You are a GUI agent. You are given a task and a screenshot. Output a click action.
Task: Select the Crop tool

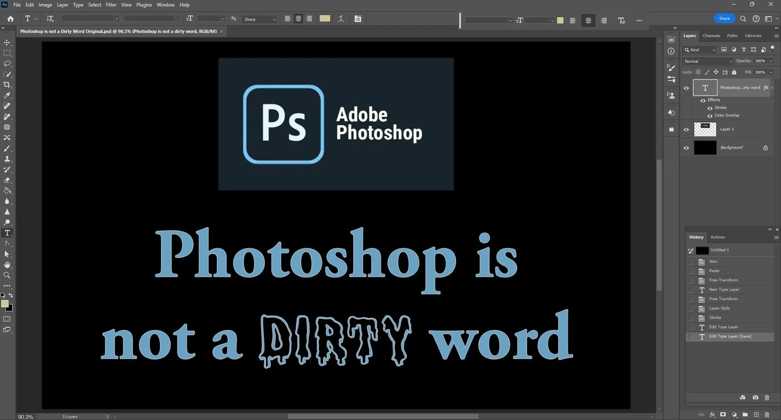coord(7,85)
